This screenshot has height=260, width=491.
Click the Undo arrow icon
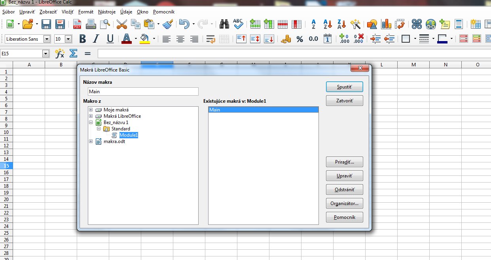pyautogui.click(x=184, y=24)
